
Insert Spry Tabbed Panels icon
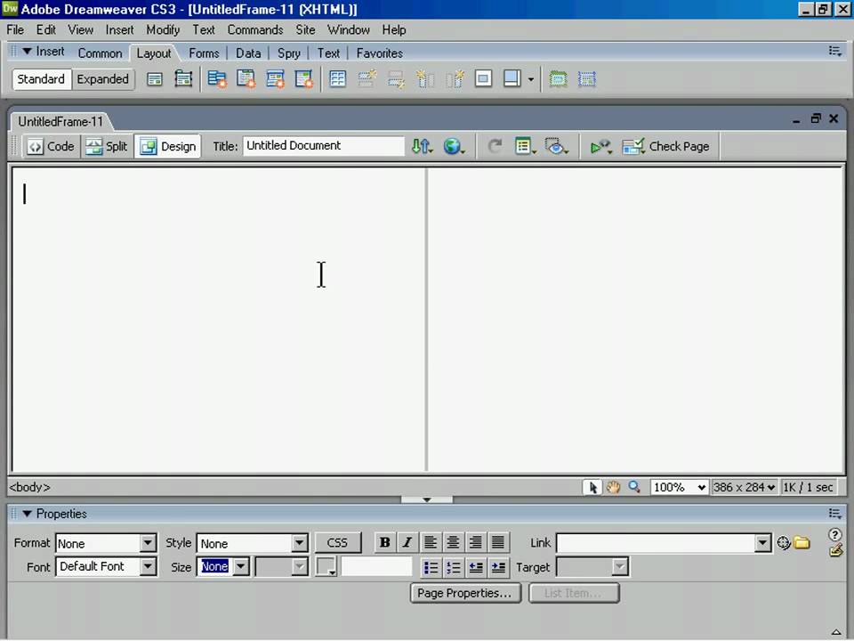(x=246, y=79)
